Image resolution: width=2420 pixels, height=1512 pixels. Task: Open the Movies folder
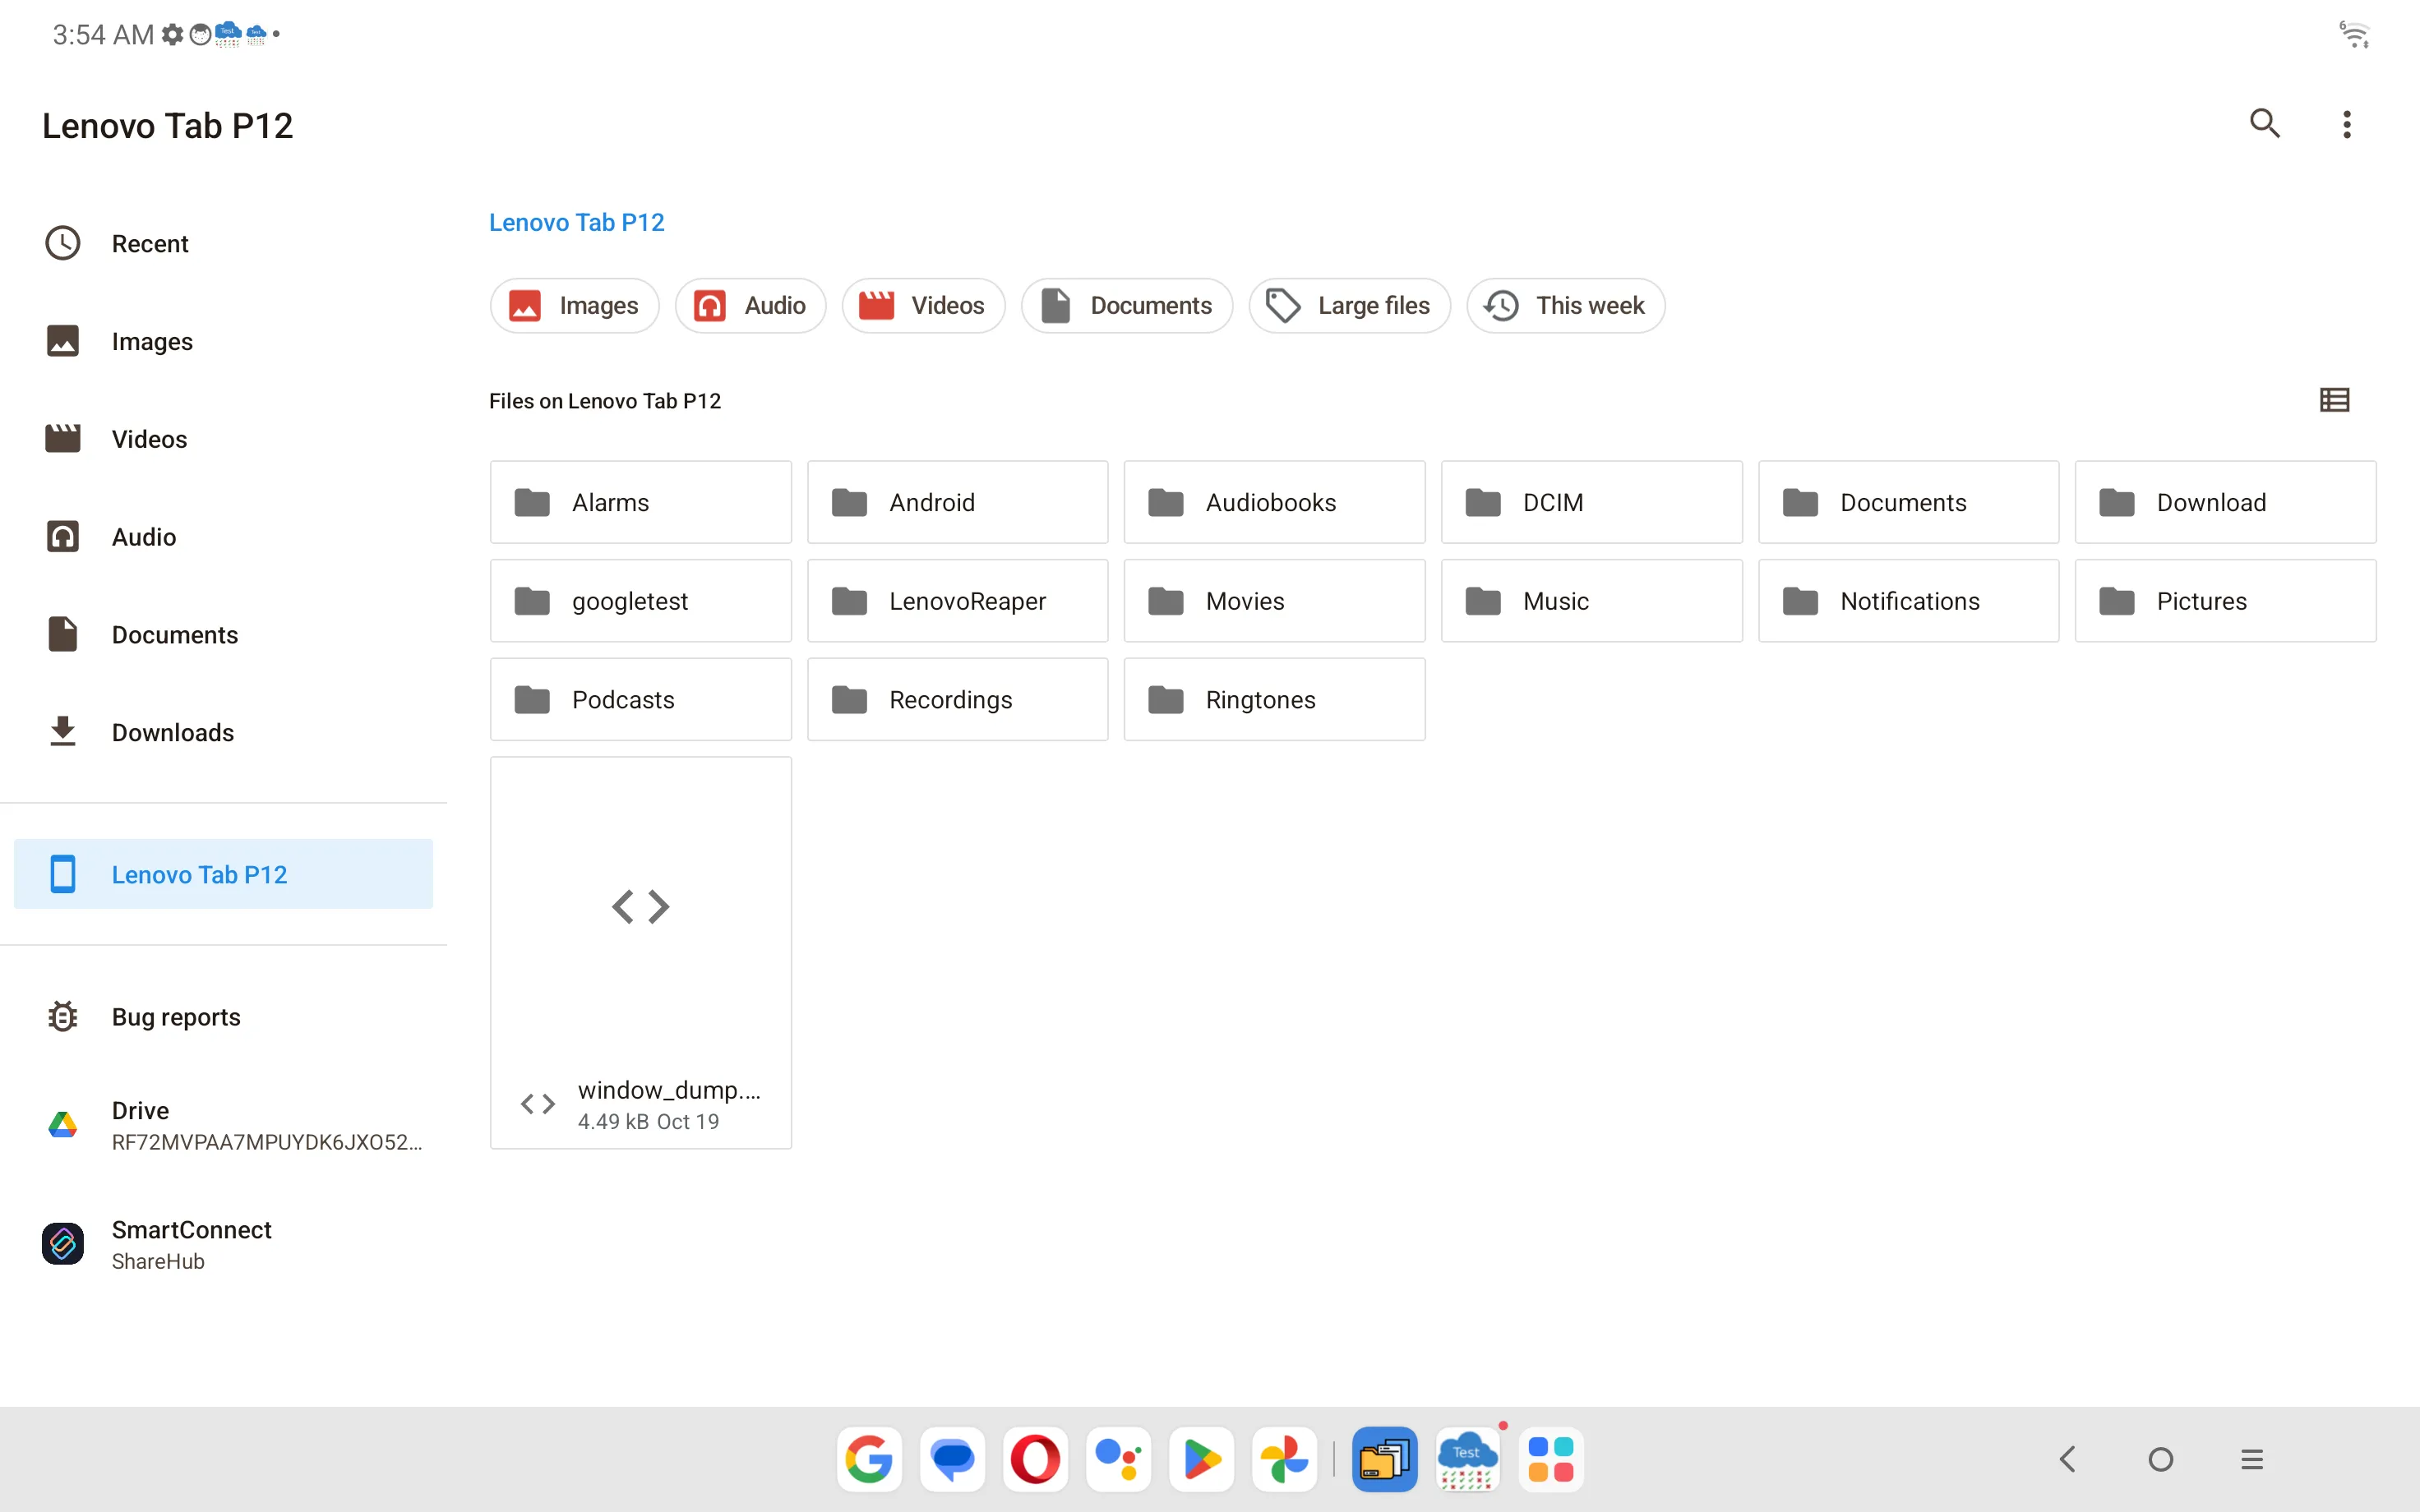pos(1274,601)
